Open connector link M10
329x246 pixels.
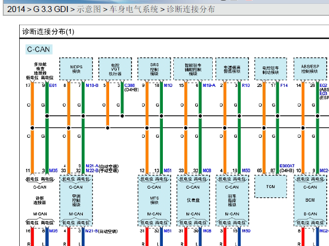168,85
